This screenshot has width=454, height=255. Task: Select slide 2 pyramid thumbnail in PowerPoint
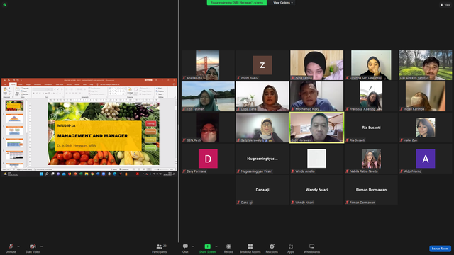click(14, 118)
